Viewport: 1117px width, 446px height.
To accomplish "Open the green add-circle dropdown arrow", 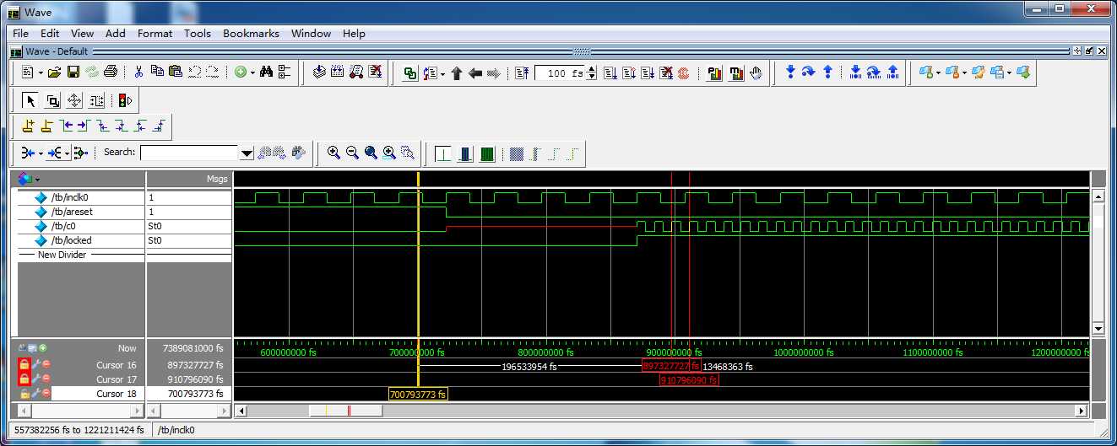I will 252,73.
